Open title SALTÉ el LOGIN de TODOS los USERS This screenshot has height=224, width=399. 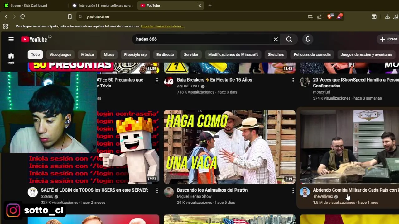(94, 190)
